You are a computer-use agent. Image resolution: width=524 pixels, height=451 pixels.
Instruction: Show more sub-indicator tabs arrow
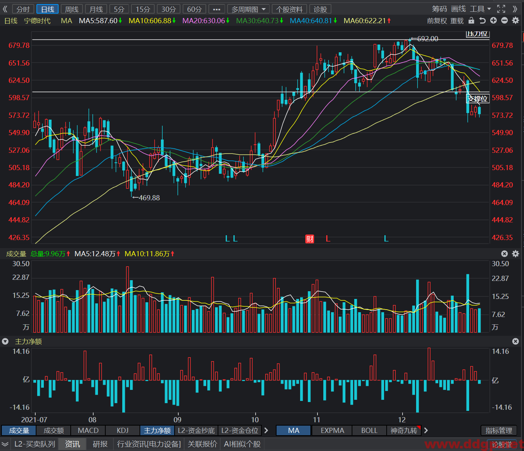pyautogui.click(x=266, y=430)
